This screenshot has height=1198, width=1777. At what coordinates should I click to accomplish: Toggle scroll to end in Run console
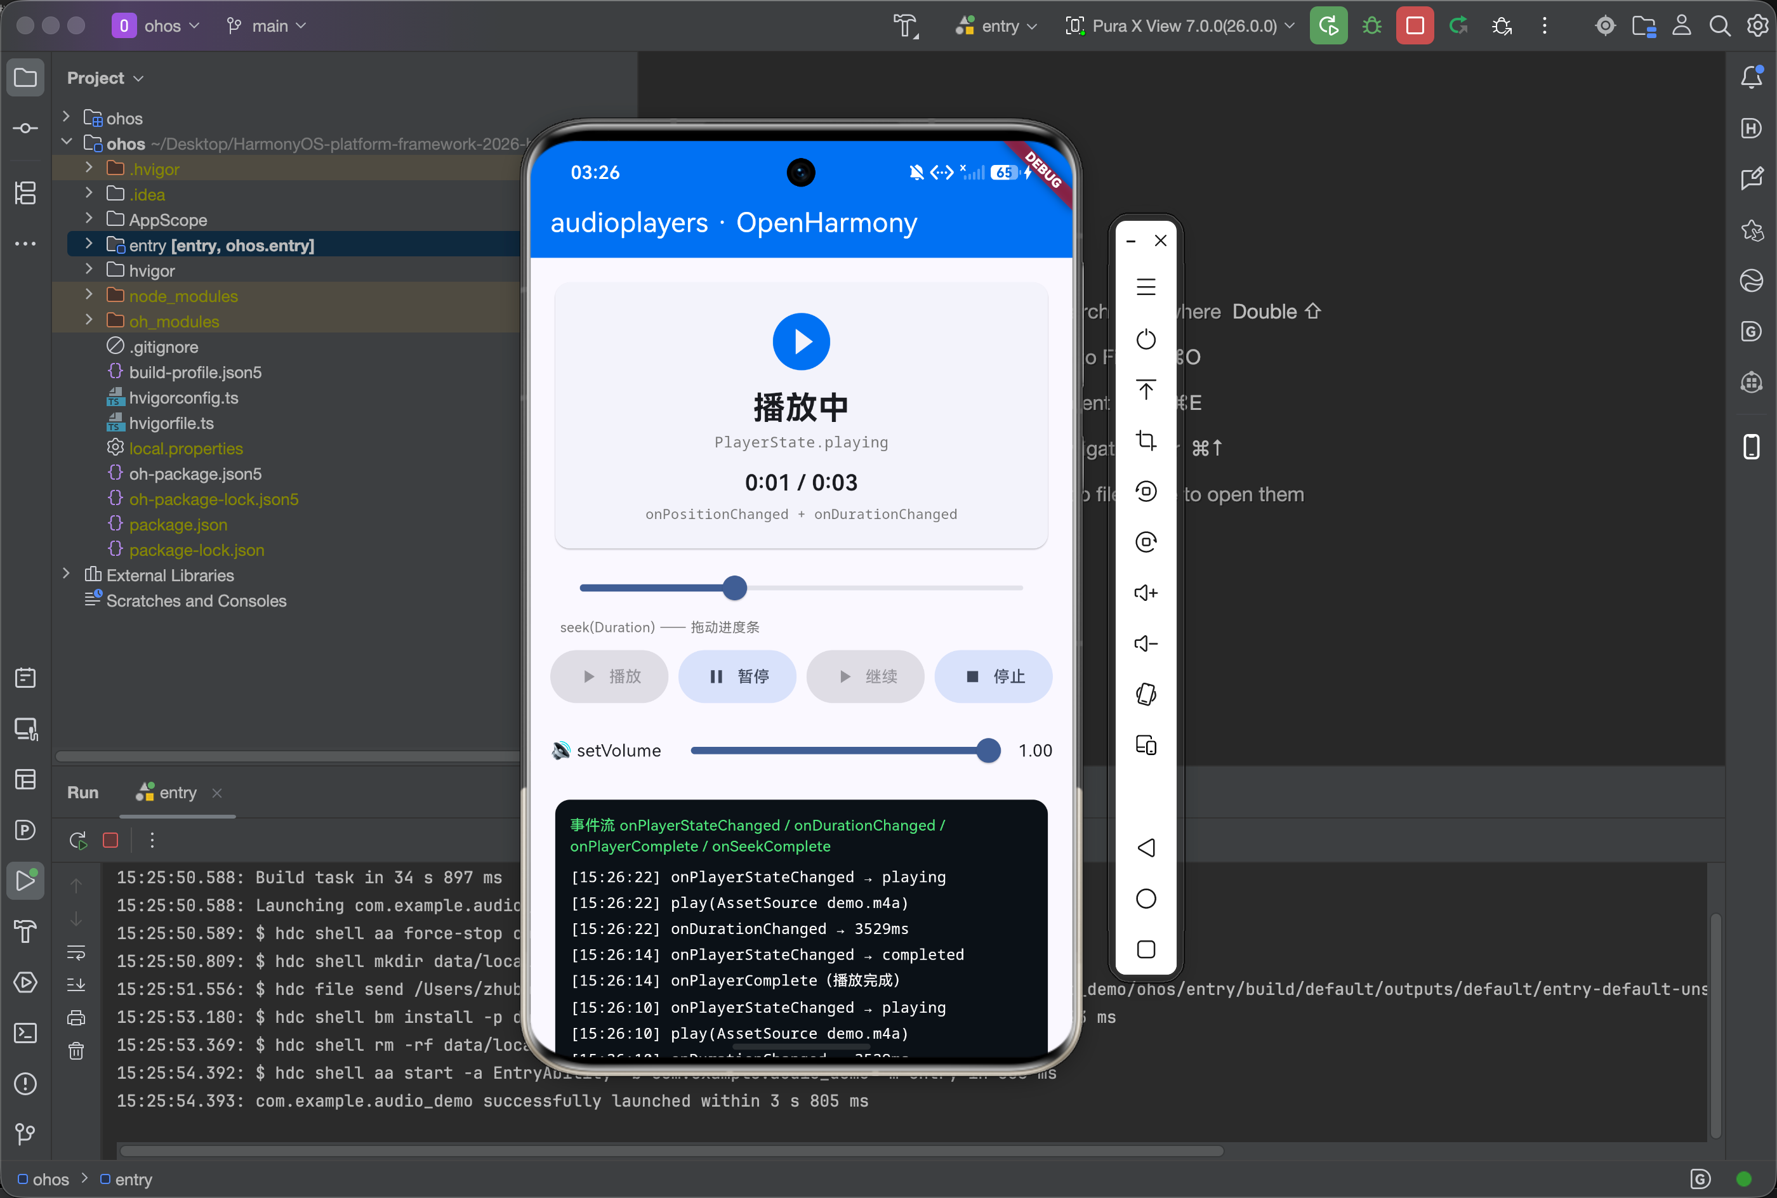tap(76, 985)
